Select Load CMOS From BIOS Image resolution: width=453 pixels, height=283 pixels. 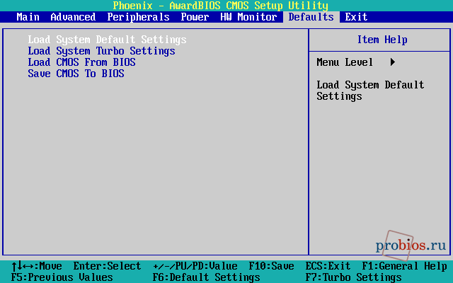(x=82, y=62)
